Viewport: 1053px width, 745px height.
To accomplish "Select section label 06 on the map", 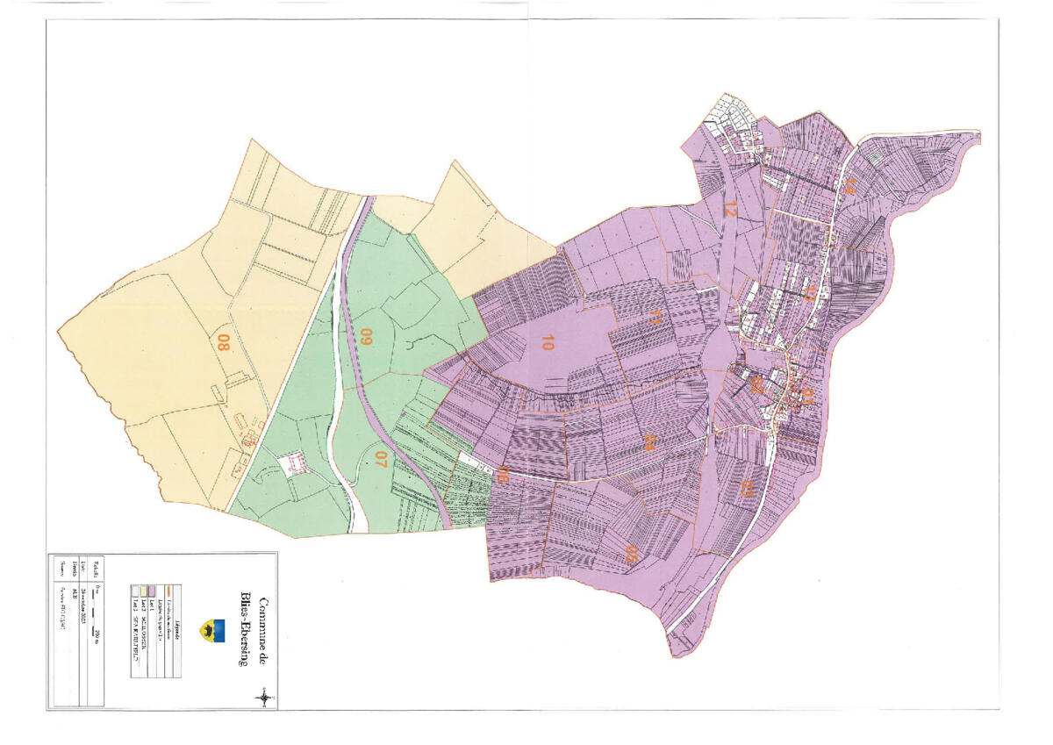I will tap(503, 476).
